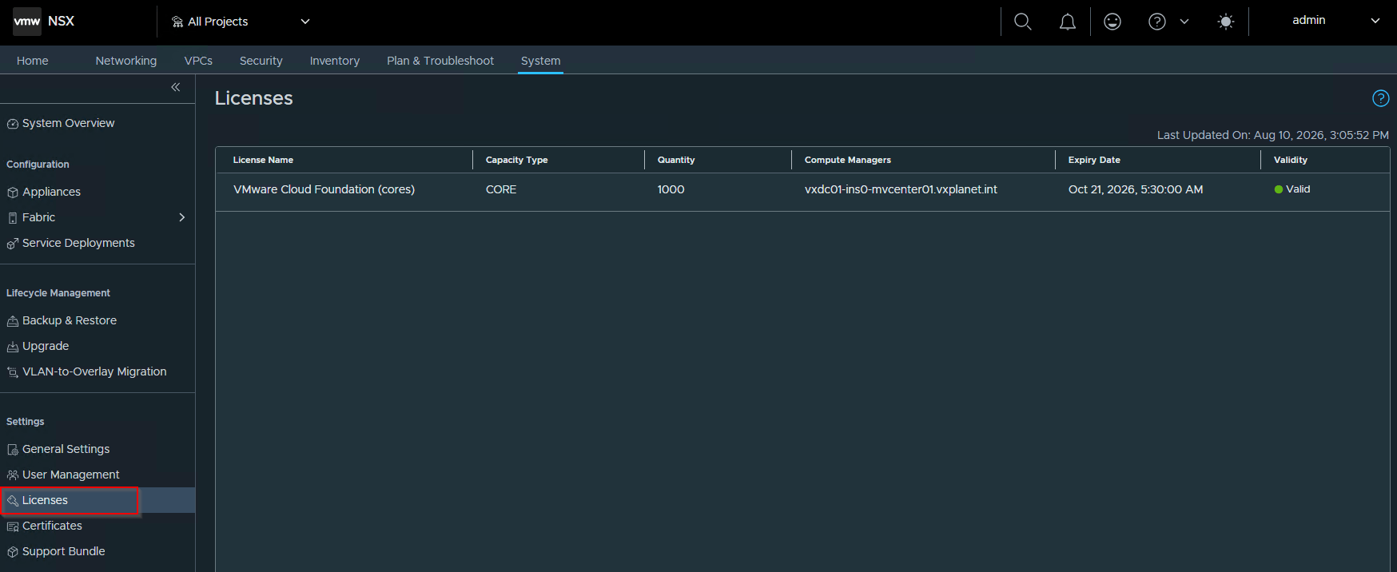The height and width of the screenshot is (572, 1397).
Task: Click the Appliances cube icon
Action: click(x=13, y=193)
